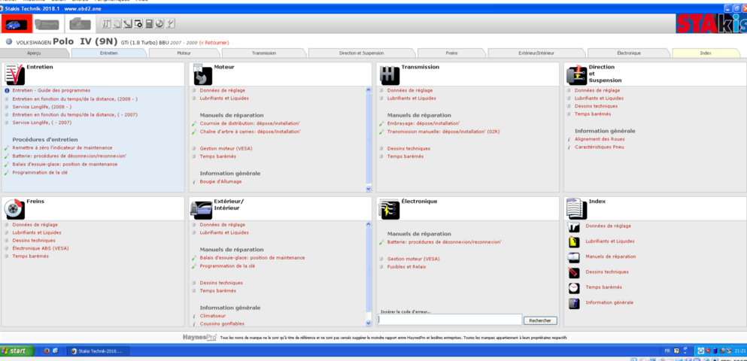Switch to the yellow Index tab

click(706, 53)
